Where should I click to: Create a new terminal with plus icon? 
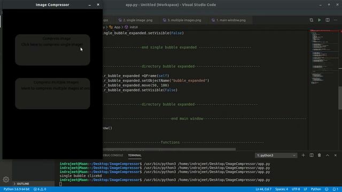click(303, 155)
